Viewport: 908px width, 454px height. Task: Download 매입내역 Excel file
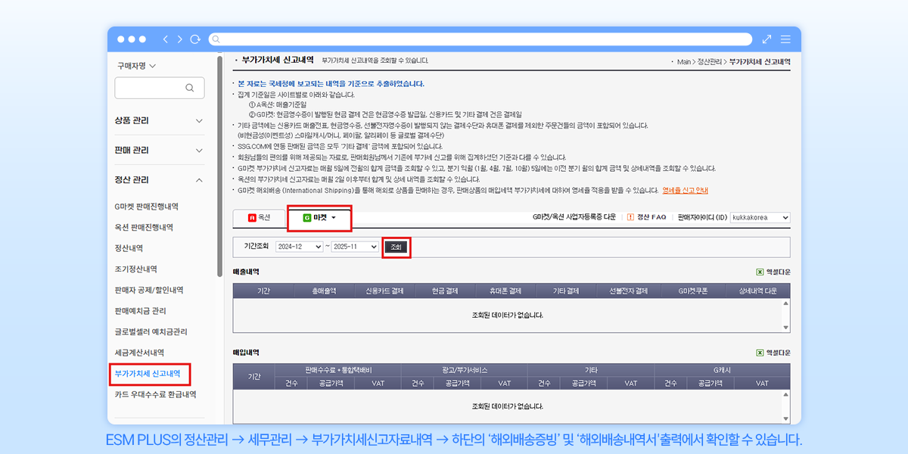coord(773,353)
